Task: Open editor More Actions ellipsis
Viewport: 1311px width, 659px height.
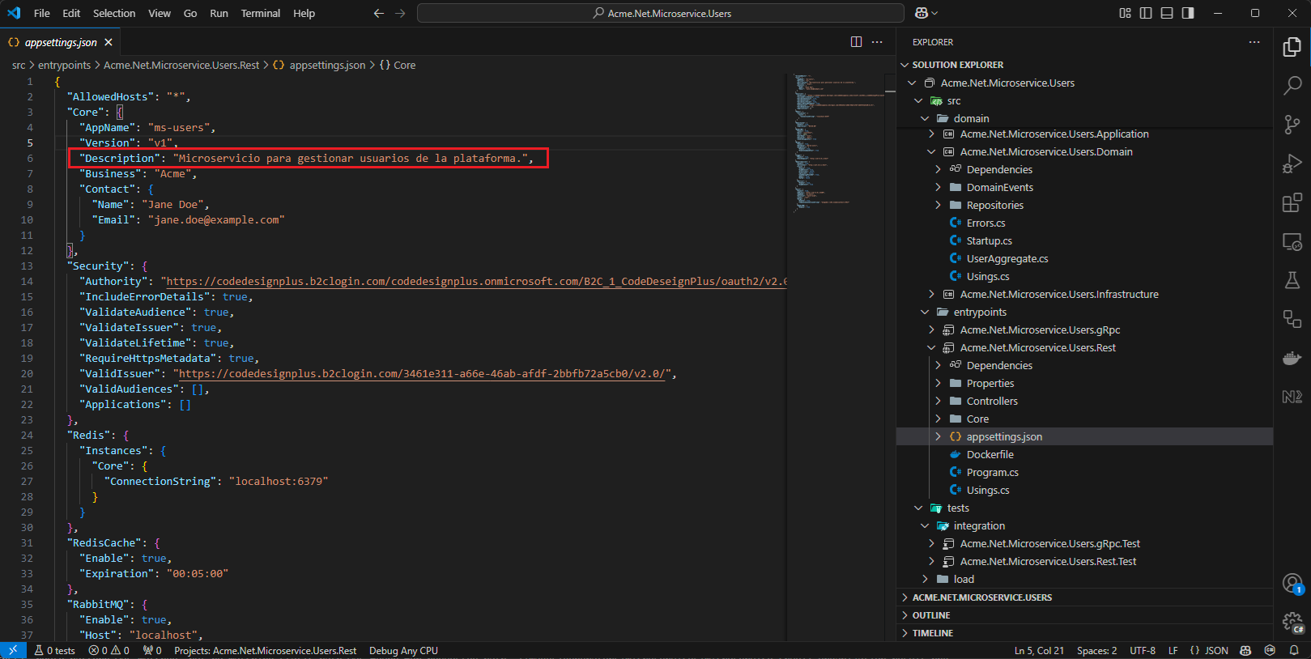Action: click(x=877, y=42)
